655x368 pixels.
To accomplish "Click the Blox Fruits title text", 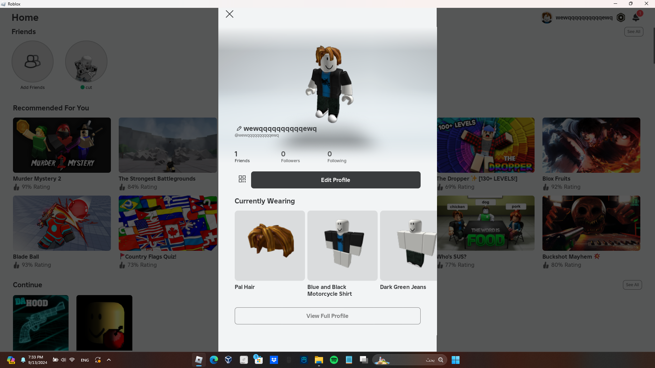I will pos(556,179).
